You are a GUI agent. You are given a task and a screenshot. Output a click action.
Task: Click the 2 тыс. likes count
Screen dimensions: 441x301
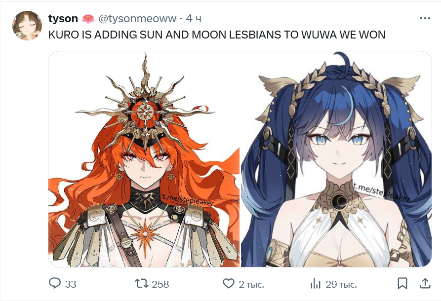tap(251, 284)
